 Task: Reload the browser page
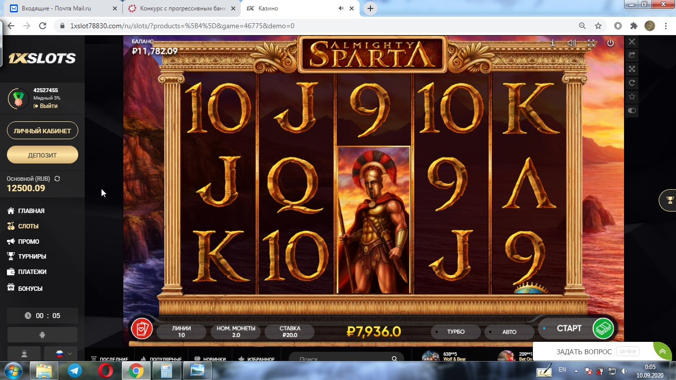tap(43, 26)
